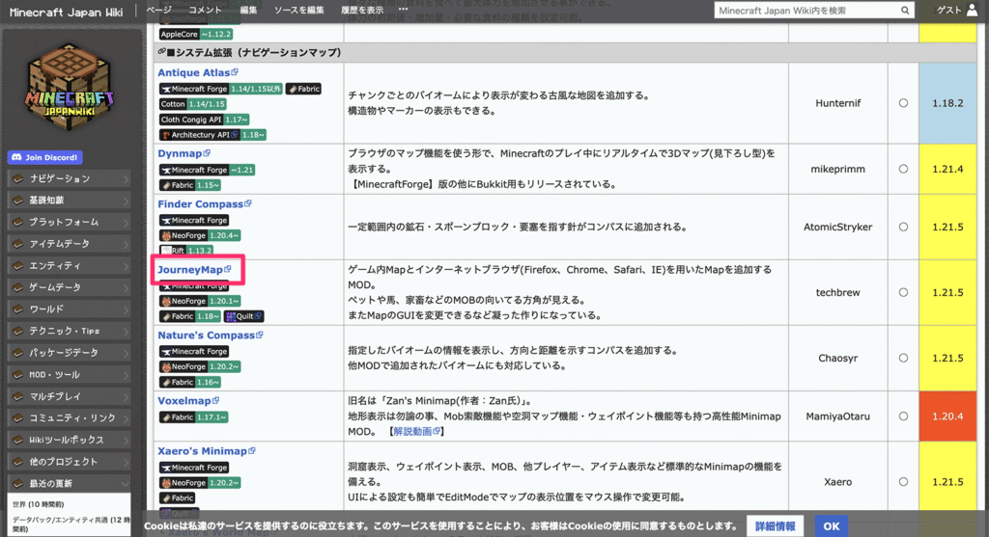Select the circle marker in the Xaero's Minimap row
Screen dimensions: 989x537
point(903,482)
